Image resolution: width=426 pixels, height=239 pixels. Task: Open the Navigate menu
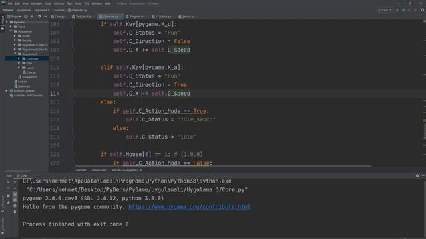point(37,3)
